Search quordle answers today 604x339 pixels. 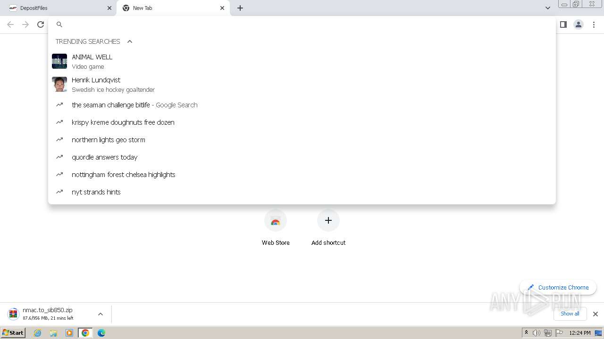pyautogui.click(x=302, y=157)
